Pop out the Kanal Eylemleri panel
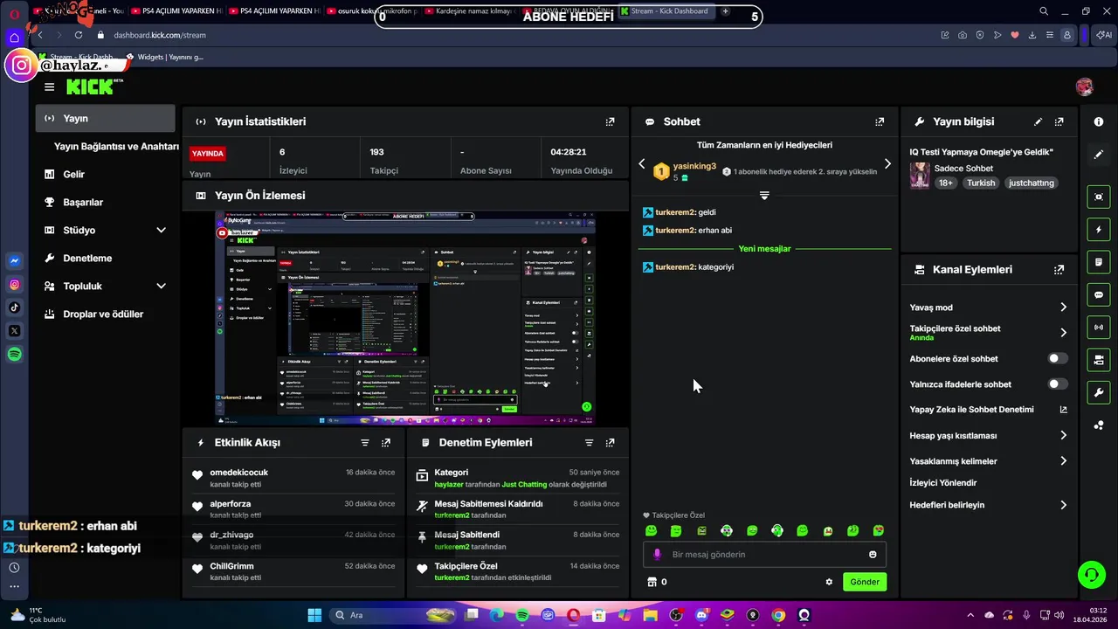This screenshot has width=1118, height=629. 1059,270
